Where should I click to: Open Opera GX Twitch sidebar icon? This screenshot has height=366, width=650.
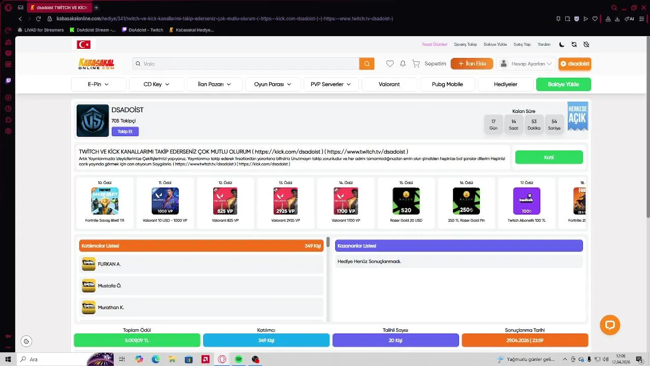pyautogui.click(x=8, y=81)
